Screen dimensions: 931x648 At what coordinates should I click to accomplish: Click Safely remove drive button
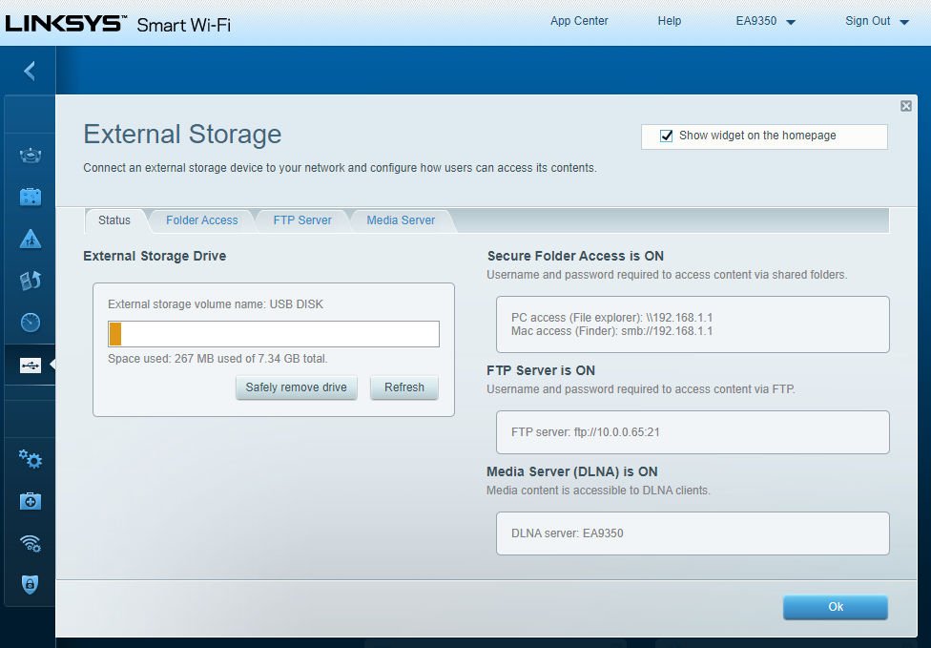(x=297, y=387)
